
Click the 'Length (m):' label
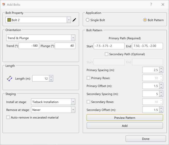(x=23, y=79)
